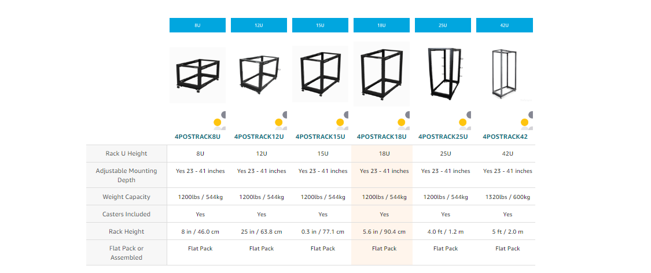Select the blue 8U header tab
Viewport: 651px width, 273px height.
pyautogui.click(x=197, y=25)
